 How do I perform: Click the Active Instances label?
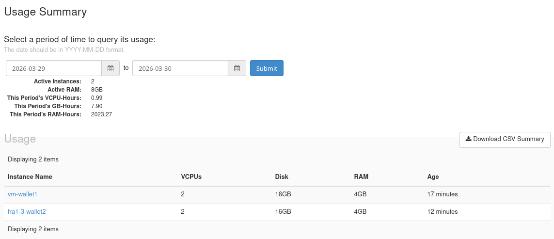coord(58,81)
